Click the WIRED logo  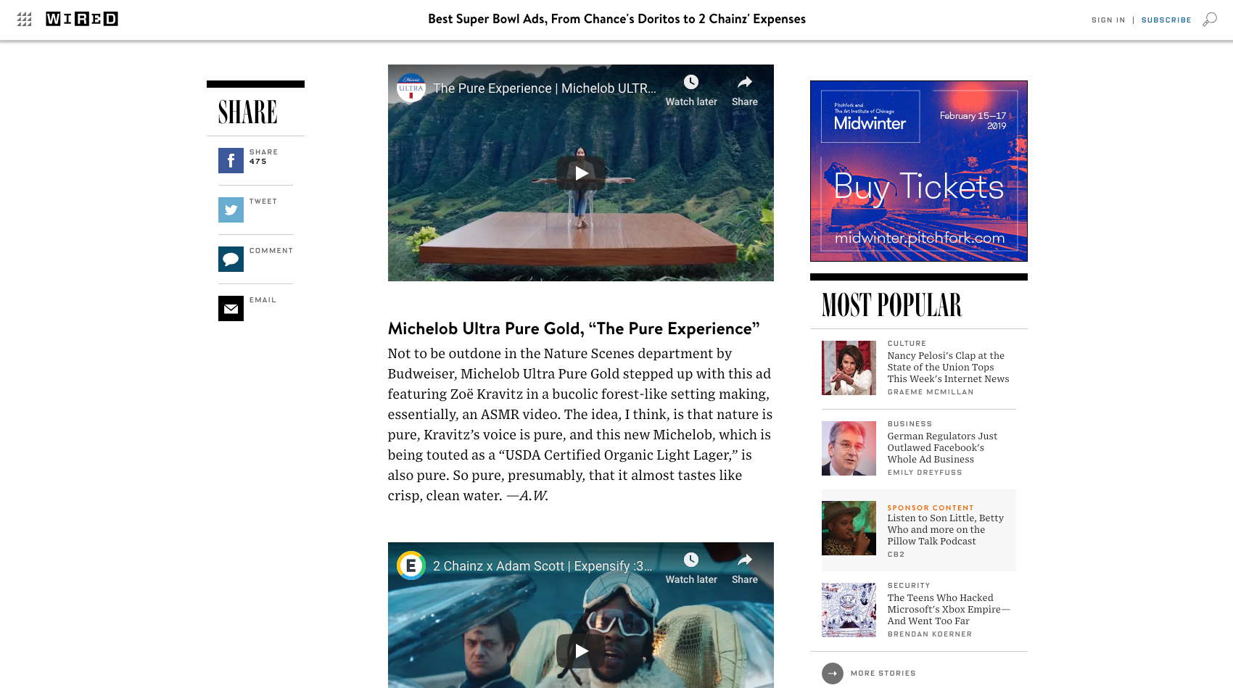tap(82, 19)
